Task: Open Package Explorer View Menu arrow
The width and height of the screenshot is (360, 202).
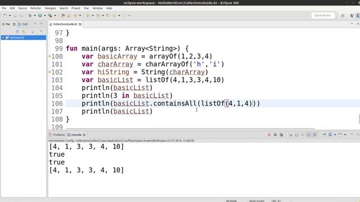Action: 41,31
